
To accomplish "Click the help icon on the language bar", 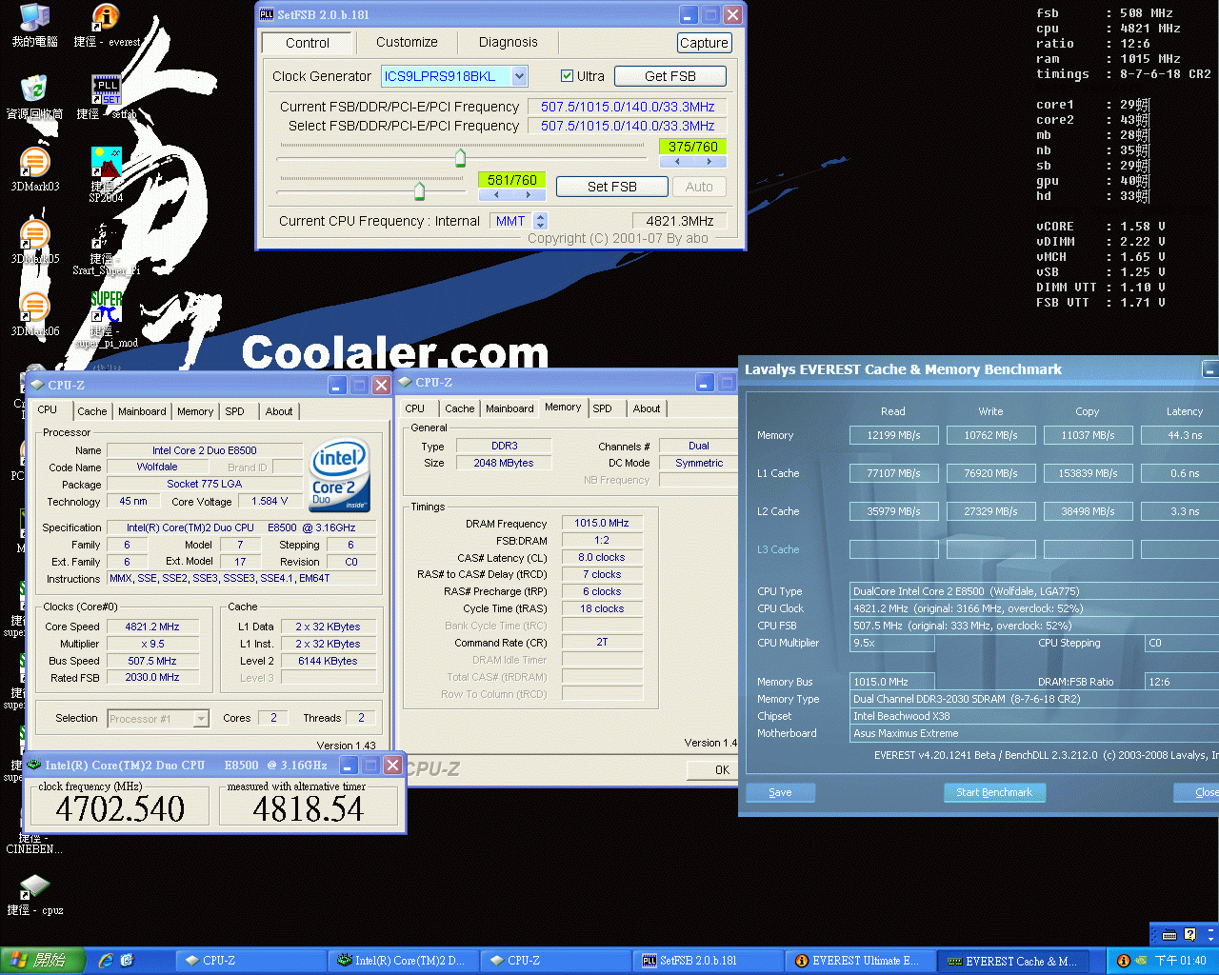I will (x=1189, y=934).
